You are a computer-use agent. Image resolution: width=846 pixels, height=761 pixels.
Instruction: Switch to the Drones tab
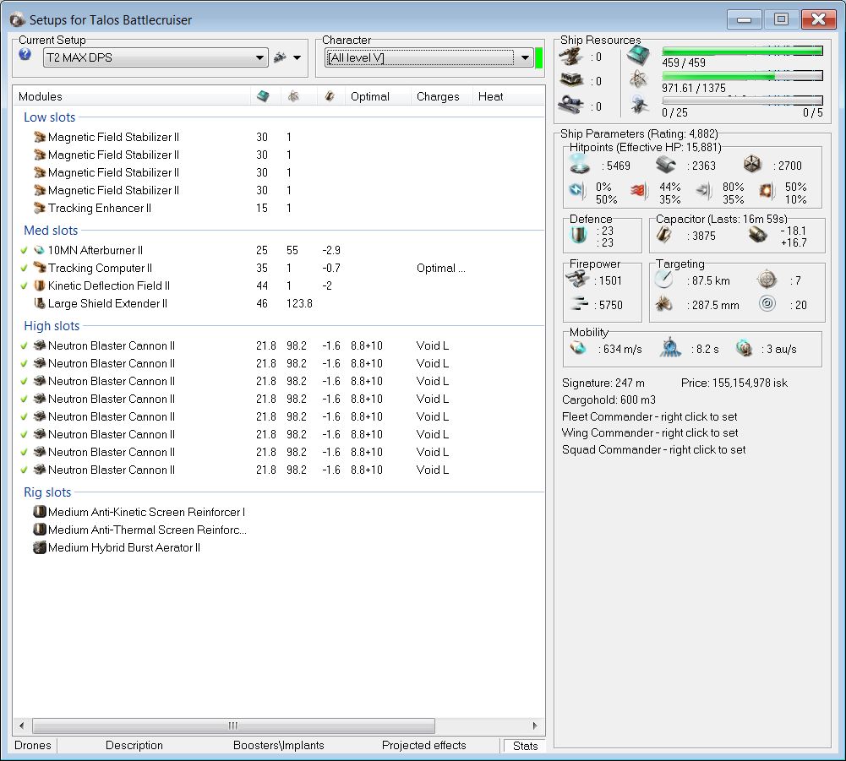(33, 745)
